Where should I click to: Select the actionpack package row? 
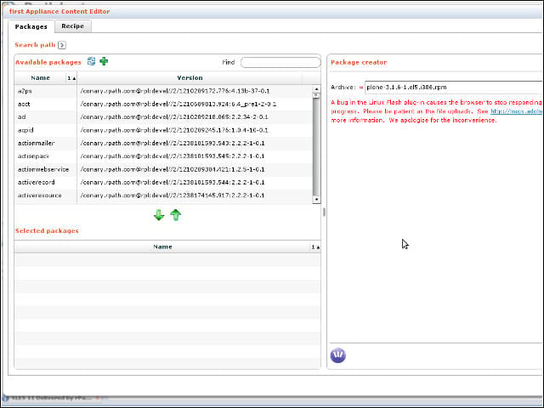(x=163, y=156)
